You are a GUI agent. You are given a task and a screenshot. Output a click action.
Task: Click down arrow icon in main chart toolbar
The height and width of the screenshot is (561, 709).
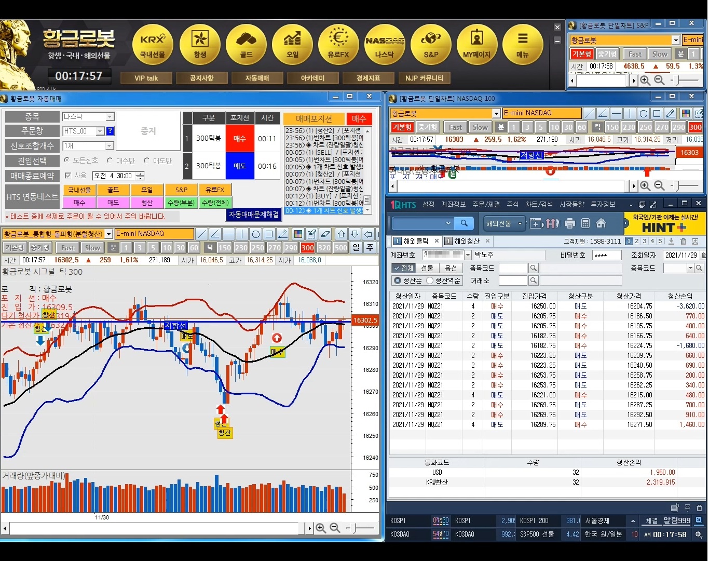[x=354, y=234]
